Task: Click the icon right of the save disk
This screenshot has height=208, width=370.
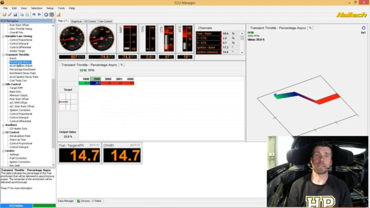Action: coord(22,14)
